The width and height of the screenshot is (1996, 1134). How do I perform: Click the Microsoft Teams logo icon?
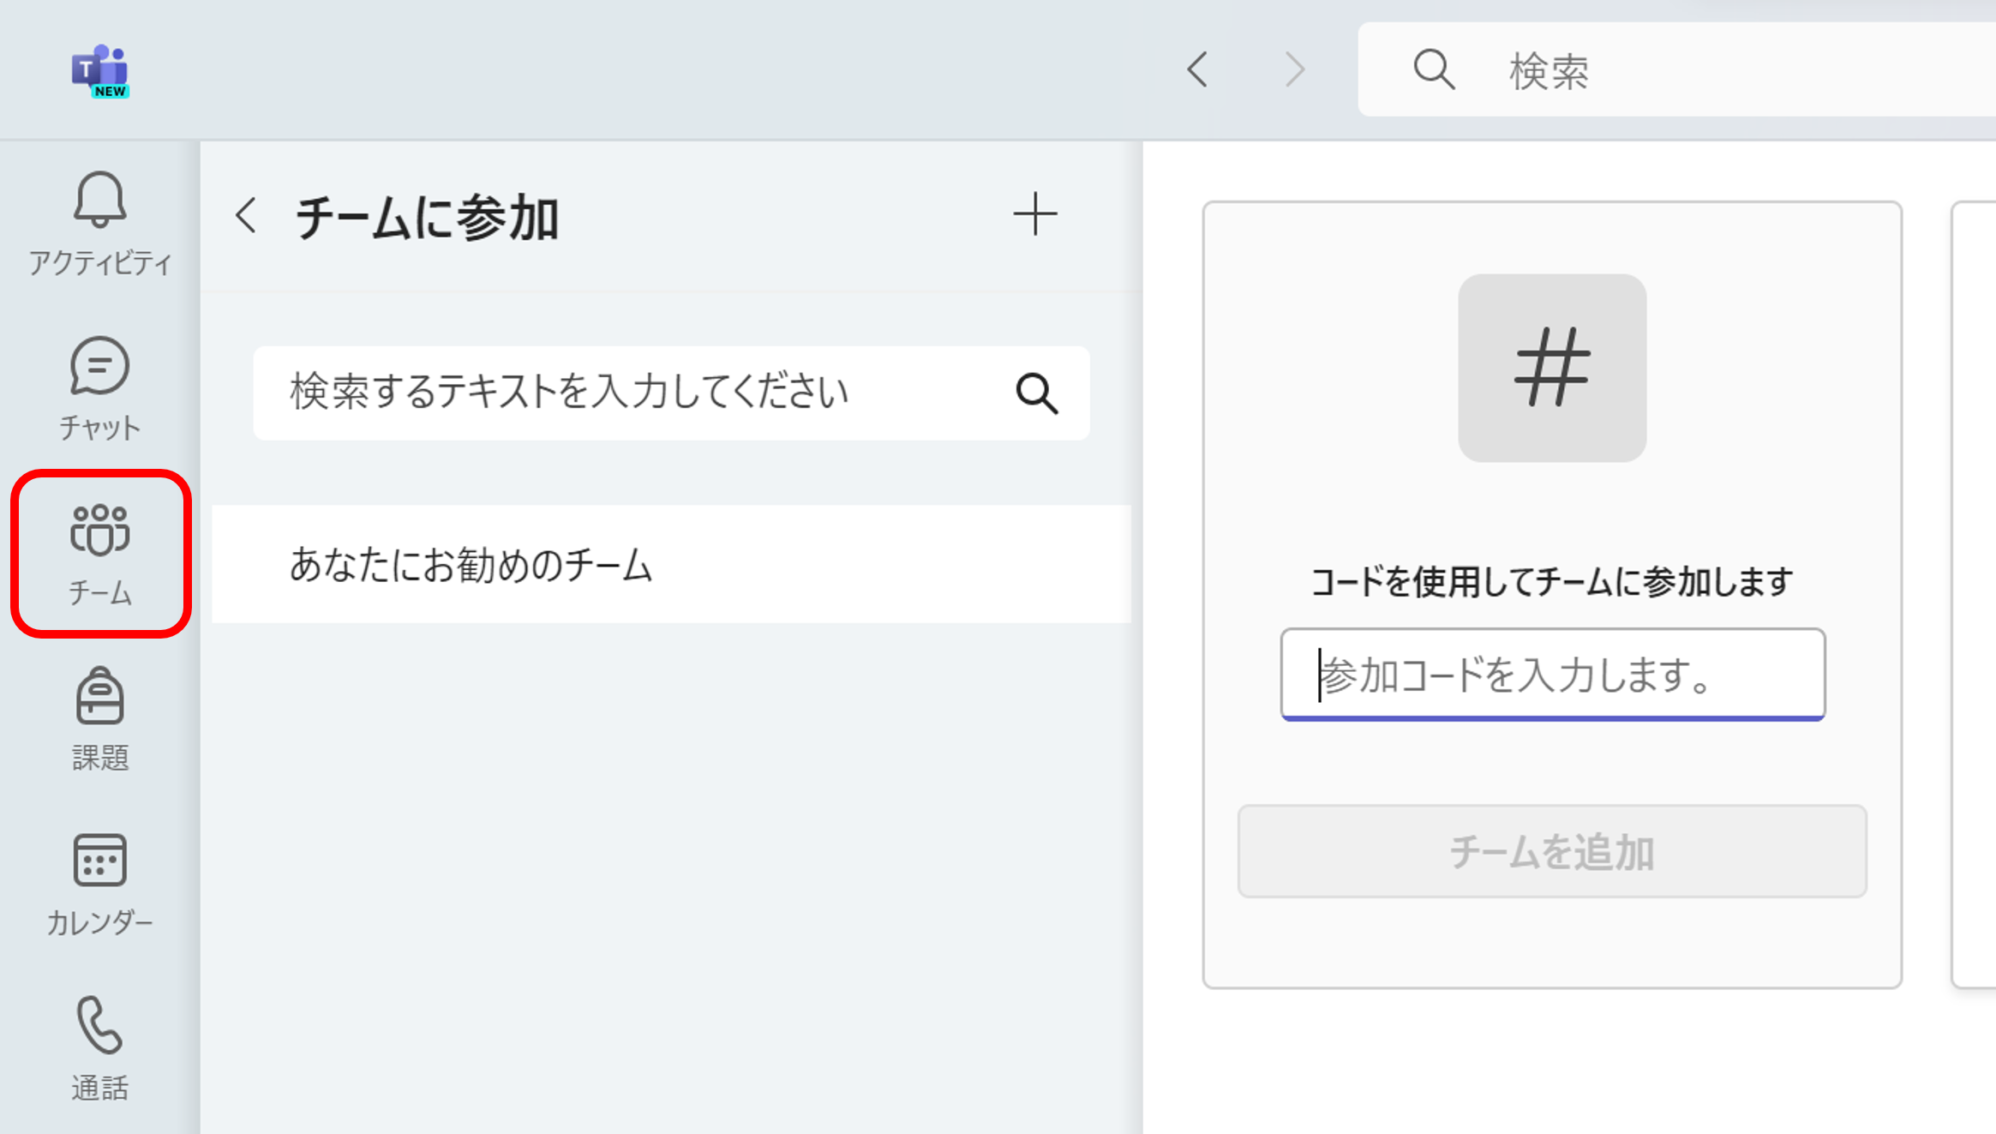[99, 70]
